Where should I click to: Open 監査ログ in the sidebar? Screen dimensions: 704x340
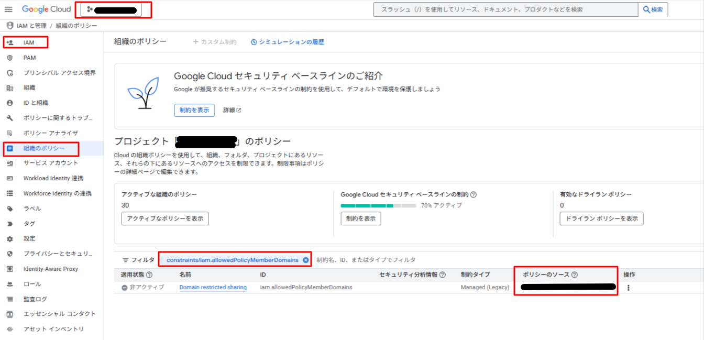pos(35,299)
